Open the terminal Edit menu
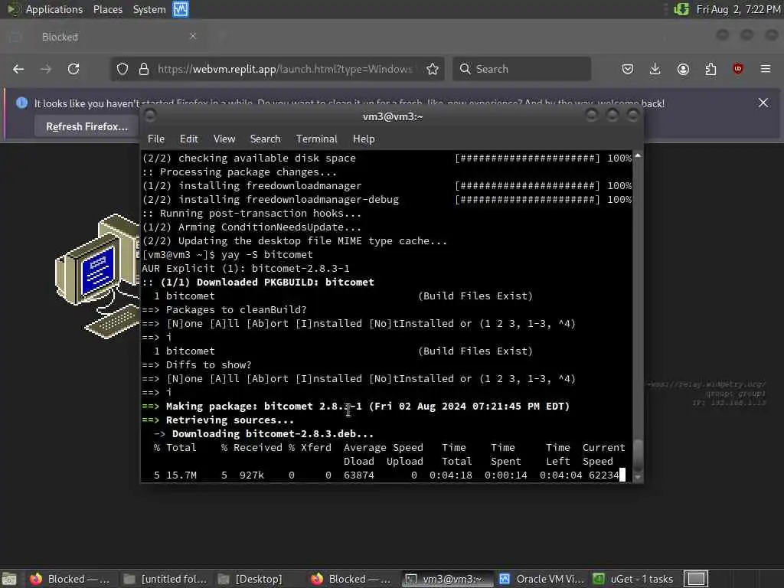Viewport: 784px width, 588px height. point(188,139)
